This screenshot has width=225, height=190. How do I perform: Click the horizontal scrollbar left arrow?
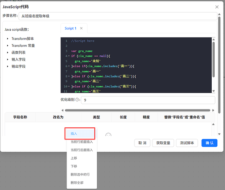coord(62,110)
